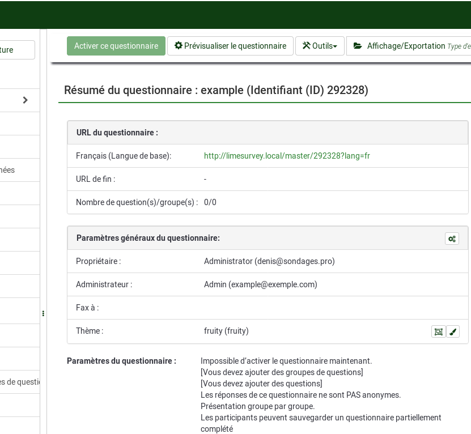471x434 pixels.
Task: Open the Affichage/Exportation menu
Action: coord(406,46)
